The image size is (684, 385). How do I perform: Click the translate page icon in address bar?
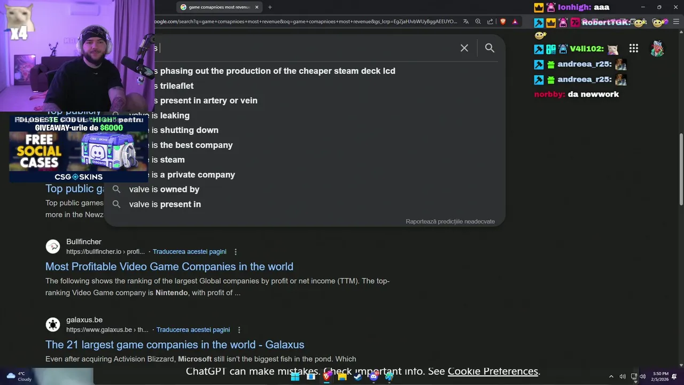click(x=466, y=21)
